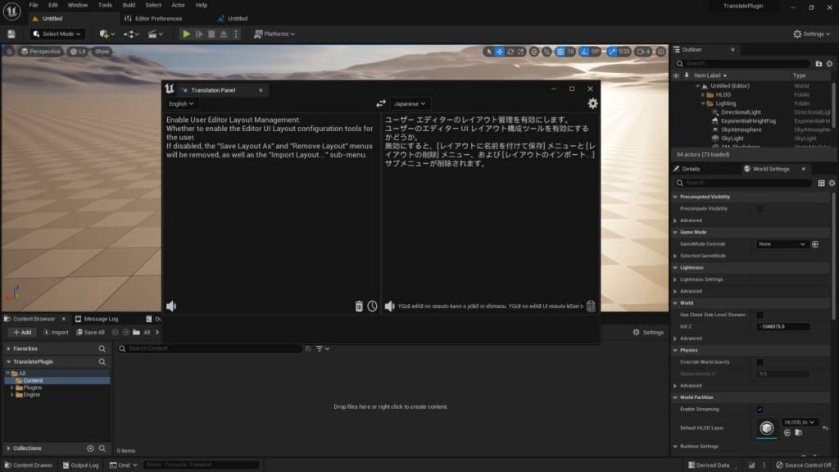839x472 pixels.
Task: Choose the Scale gizmo tool
Action: (x=520, y=52)
